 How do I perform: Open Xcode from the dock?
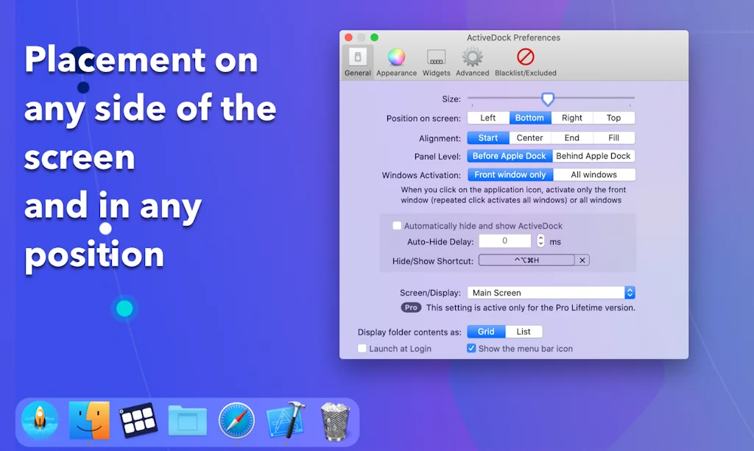pyautogui.click(x=286, y=420)
